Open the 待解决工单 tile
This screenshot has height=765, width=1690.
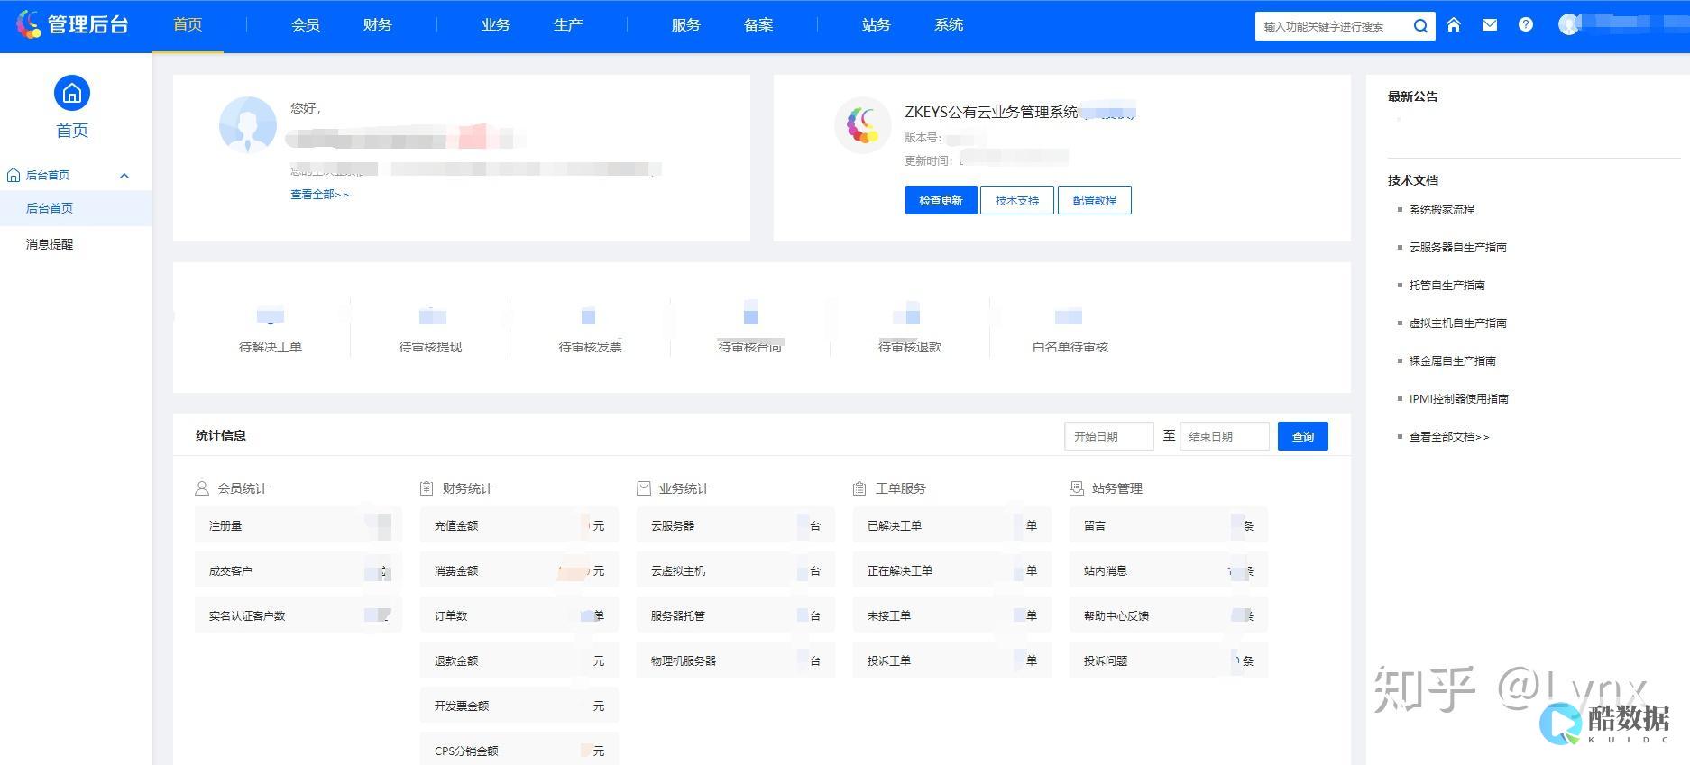point(271,329)
